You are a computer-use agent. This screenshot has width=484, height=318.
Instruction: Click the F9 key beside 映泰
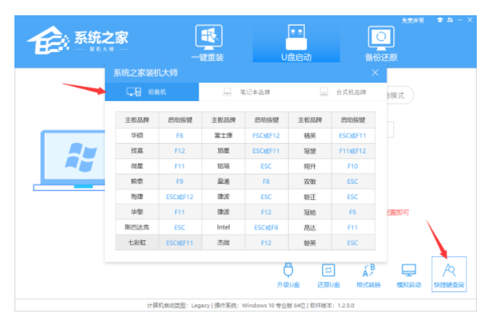(x=180, y=181)
